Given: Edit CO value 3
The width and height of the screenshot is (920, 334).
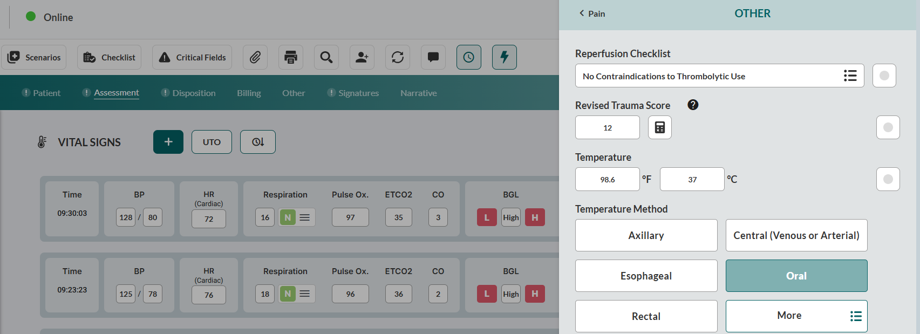Looking at the screenshot, I should click(x=438, y=217).
